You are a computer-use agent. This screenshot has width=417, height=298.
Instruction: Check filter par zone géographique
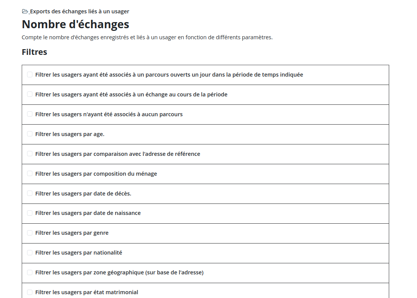[30, 272]
